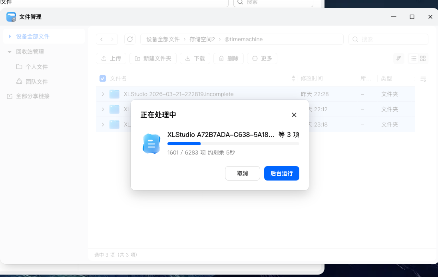This screenshot has width=438, height=277.
Task: Open the 更多 more options icon
Action: point(254,58)
